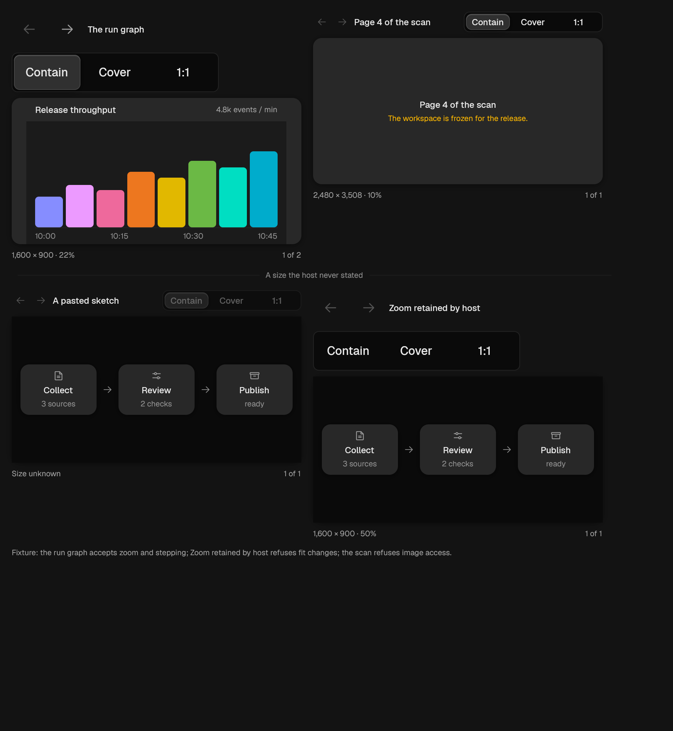Select Cover fit for Page 4 of the scan
673x731 pixels.
(x=533, y=22)
